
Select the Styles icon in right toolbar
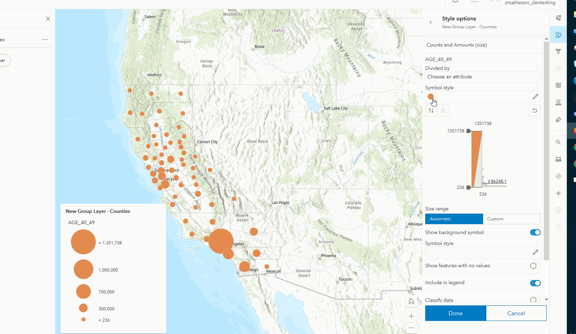pyautogui.click(x=558, y=35)
